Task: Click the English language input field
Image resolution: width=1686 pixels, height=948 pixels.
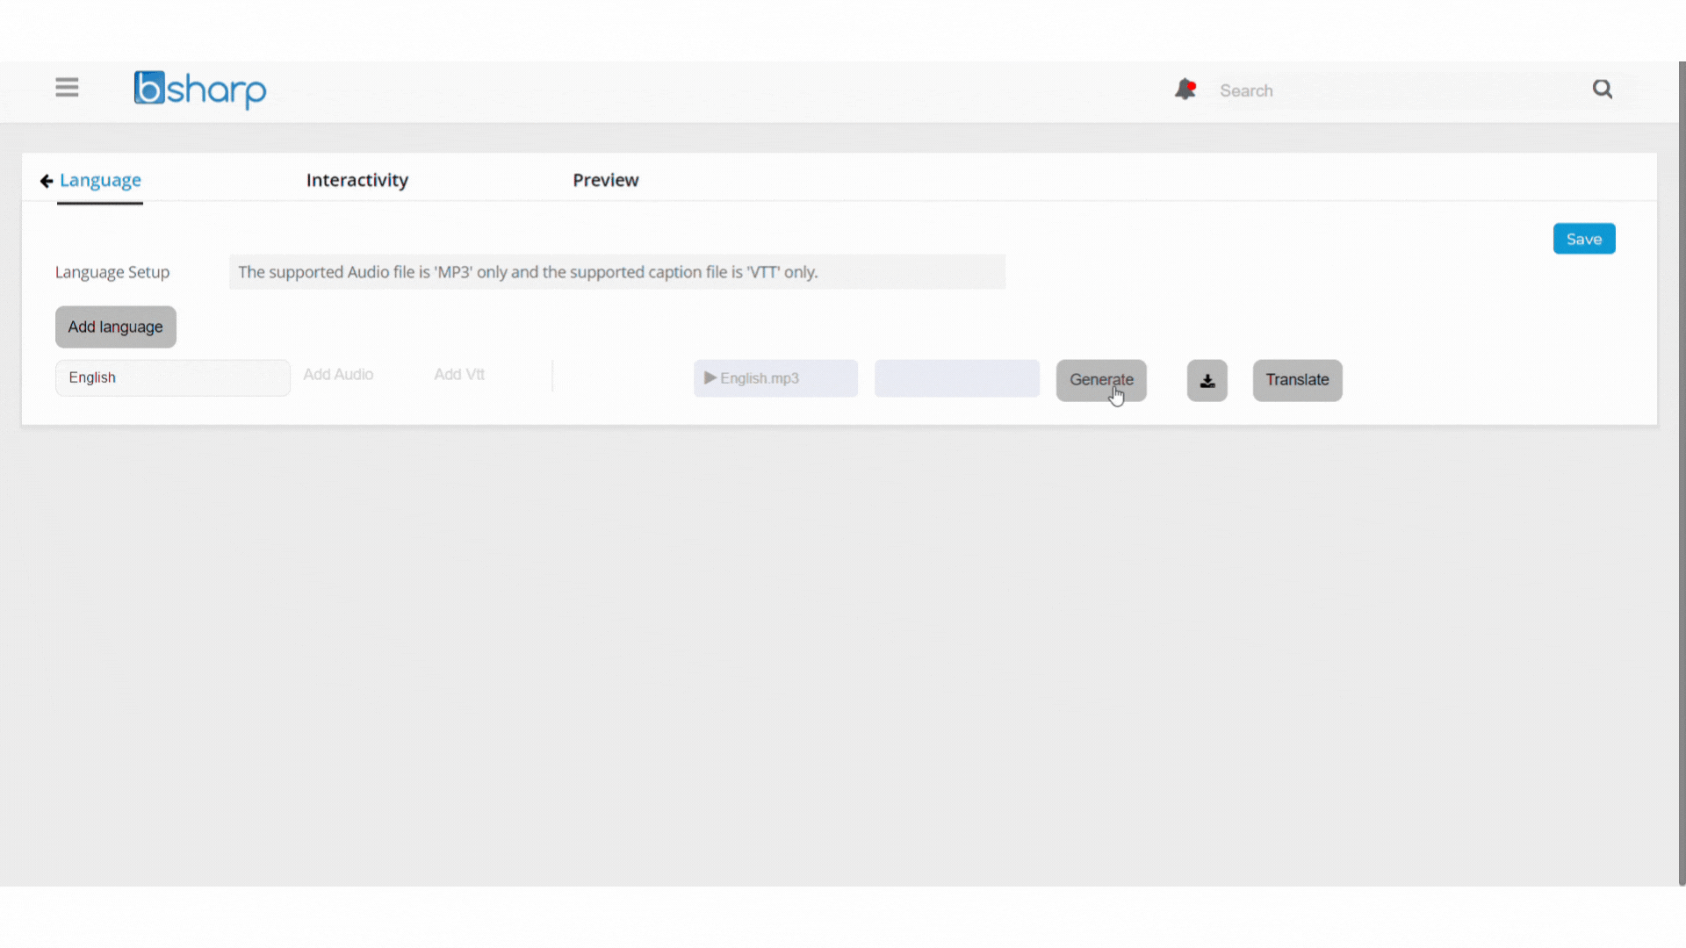Action: pyautogui.click(x=172, y=377)
